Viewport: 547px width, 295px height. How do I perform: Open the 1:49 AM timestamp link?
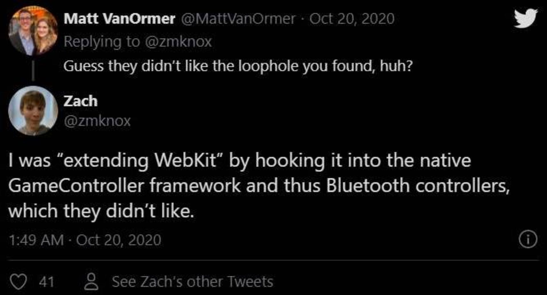36,240
